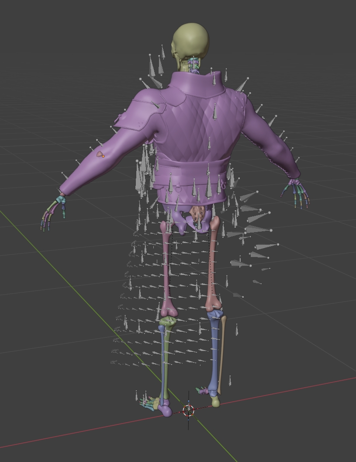Select the green kneecap area on left leg
Image resolution: width=356 pixels, height=462 pixels.
point(167,321)
